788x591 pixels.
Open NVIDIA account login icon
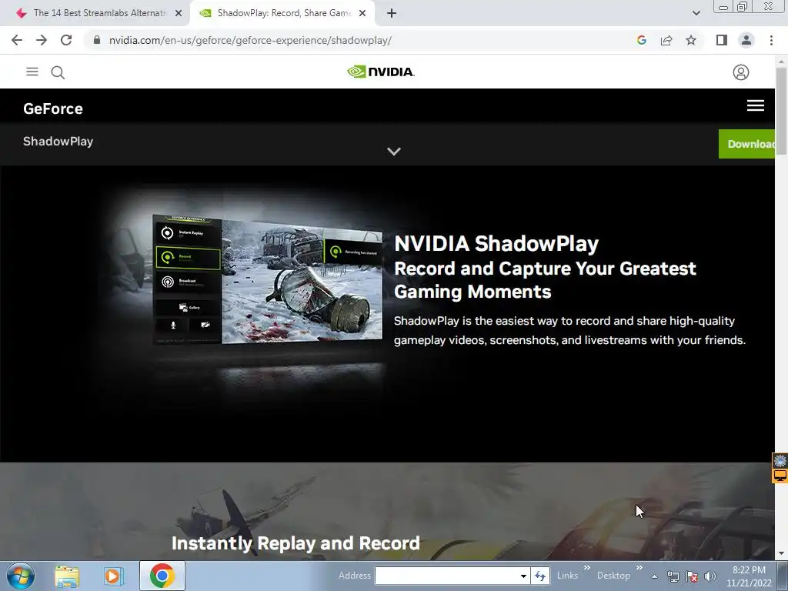[741, 72]
